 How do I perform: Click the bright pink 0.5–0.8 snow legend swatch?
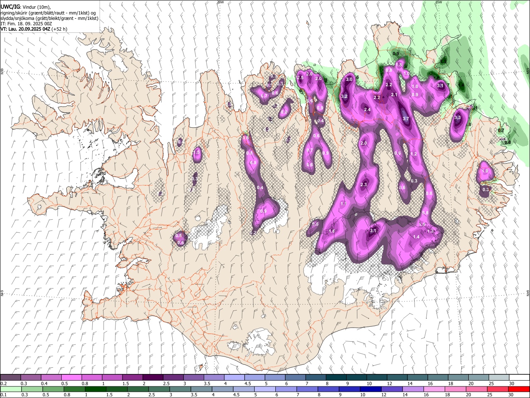click(72, 377)
